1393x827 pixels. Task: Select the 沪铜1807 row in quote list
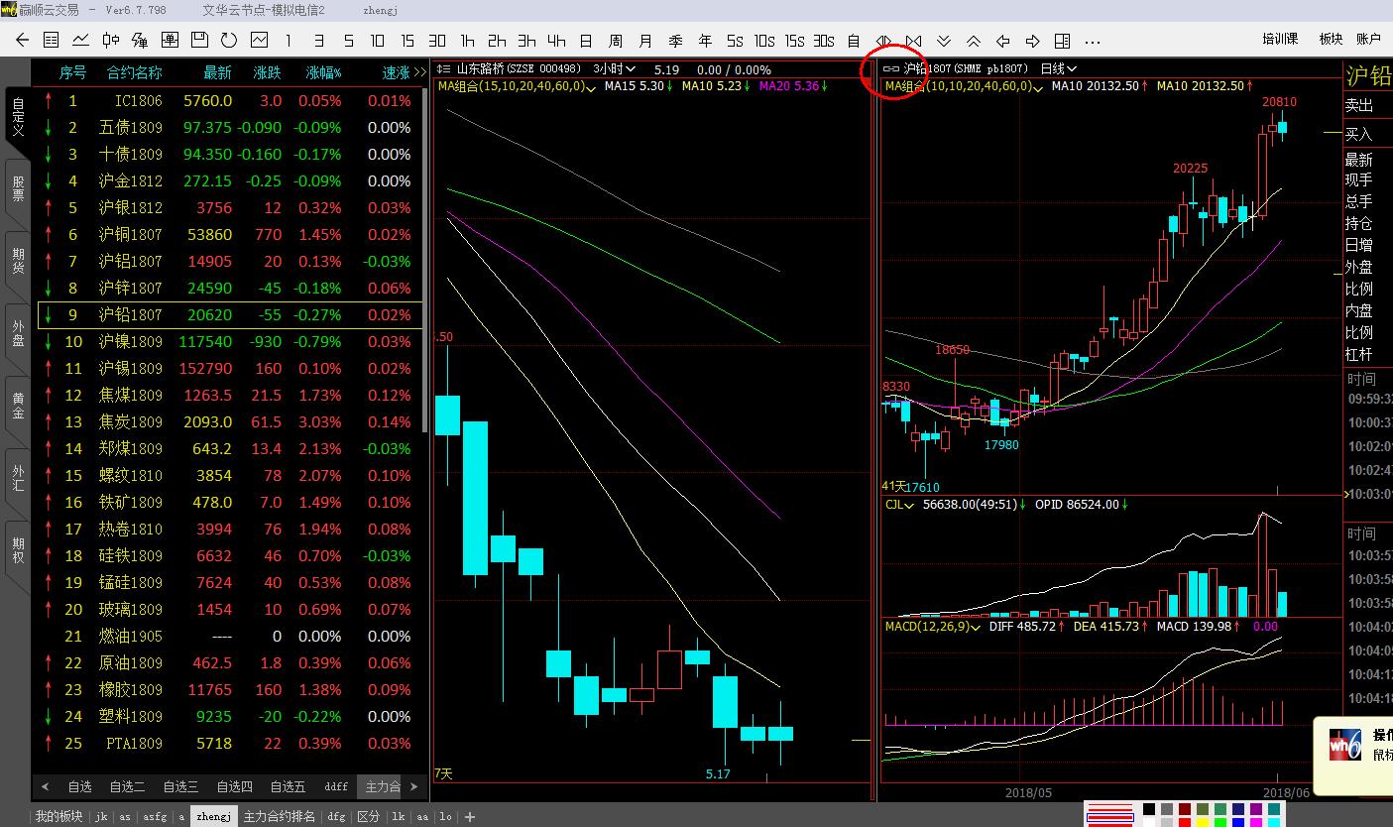230,235
